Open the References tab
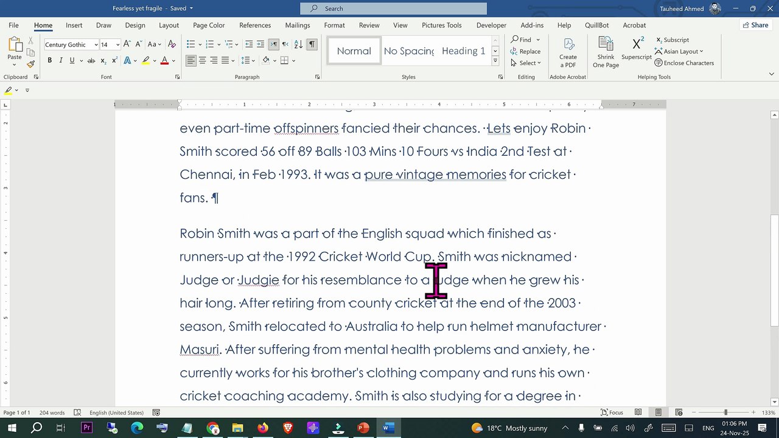The image size is (779, 438). click(x=255, y=25)
